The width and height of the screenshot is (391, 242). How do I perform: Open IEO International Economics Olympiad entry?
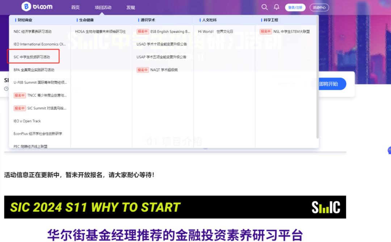coord(40,44)
